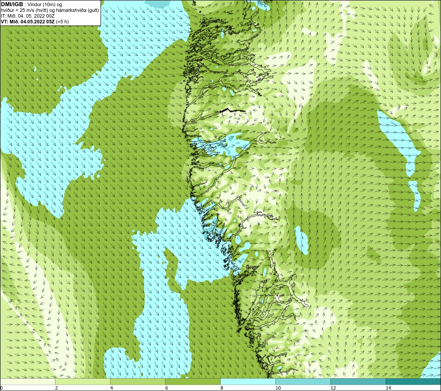Click the 12–14 m/s teal color segment
Image resolution: width=441 pixels, height=391 pixels.
[x=358, y=381]
